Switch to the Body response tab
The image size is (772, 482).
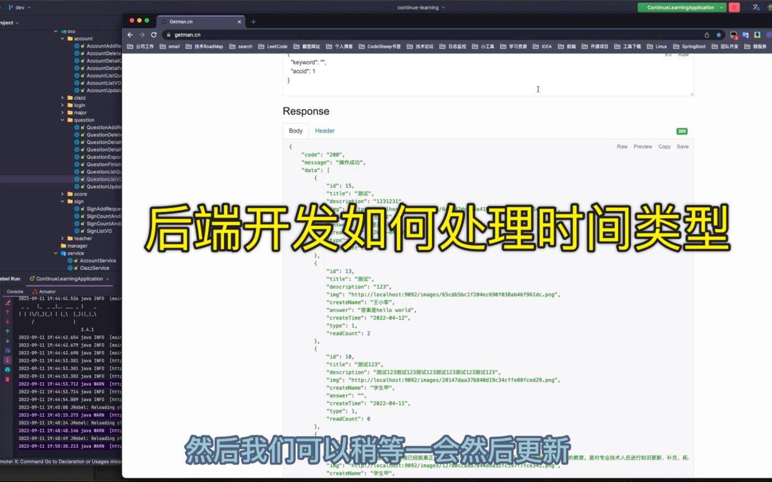296,131
